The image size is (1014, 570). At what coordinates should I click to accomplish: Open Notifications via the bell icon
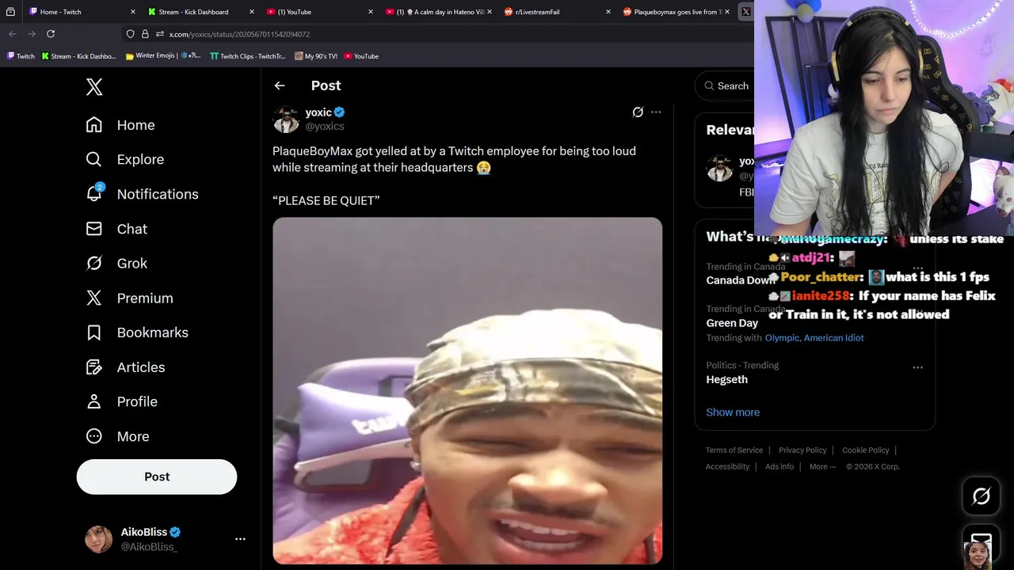[94, 194]
